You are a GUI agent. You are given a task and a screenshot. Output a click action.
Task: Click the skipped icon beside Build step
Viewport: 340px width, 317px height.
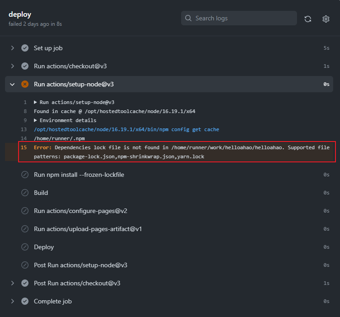tap(25, 193)
